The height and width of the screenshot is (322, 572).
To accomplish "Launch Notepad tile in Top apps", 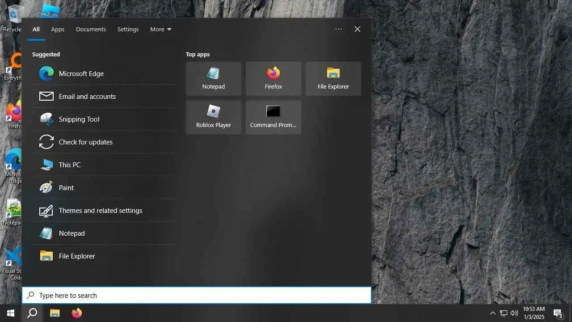I will pos(214,79).
